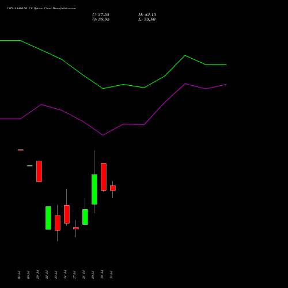Click the red candle for 23 Jul
The height and width of the screenshot is (288, 288).
pyautogui.click(x=58, y=223)
